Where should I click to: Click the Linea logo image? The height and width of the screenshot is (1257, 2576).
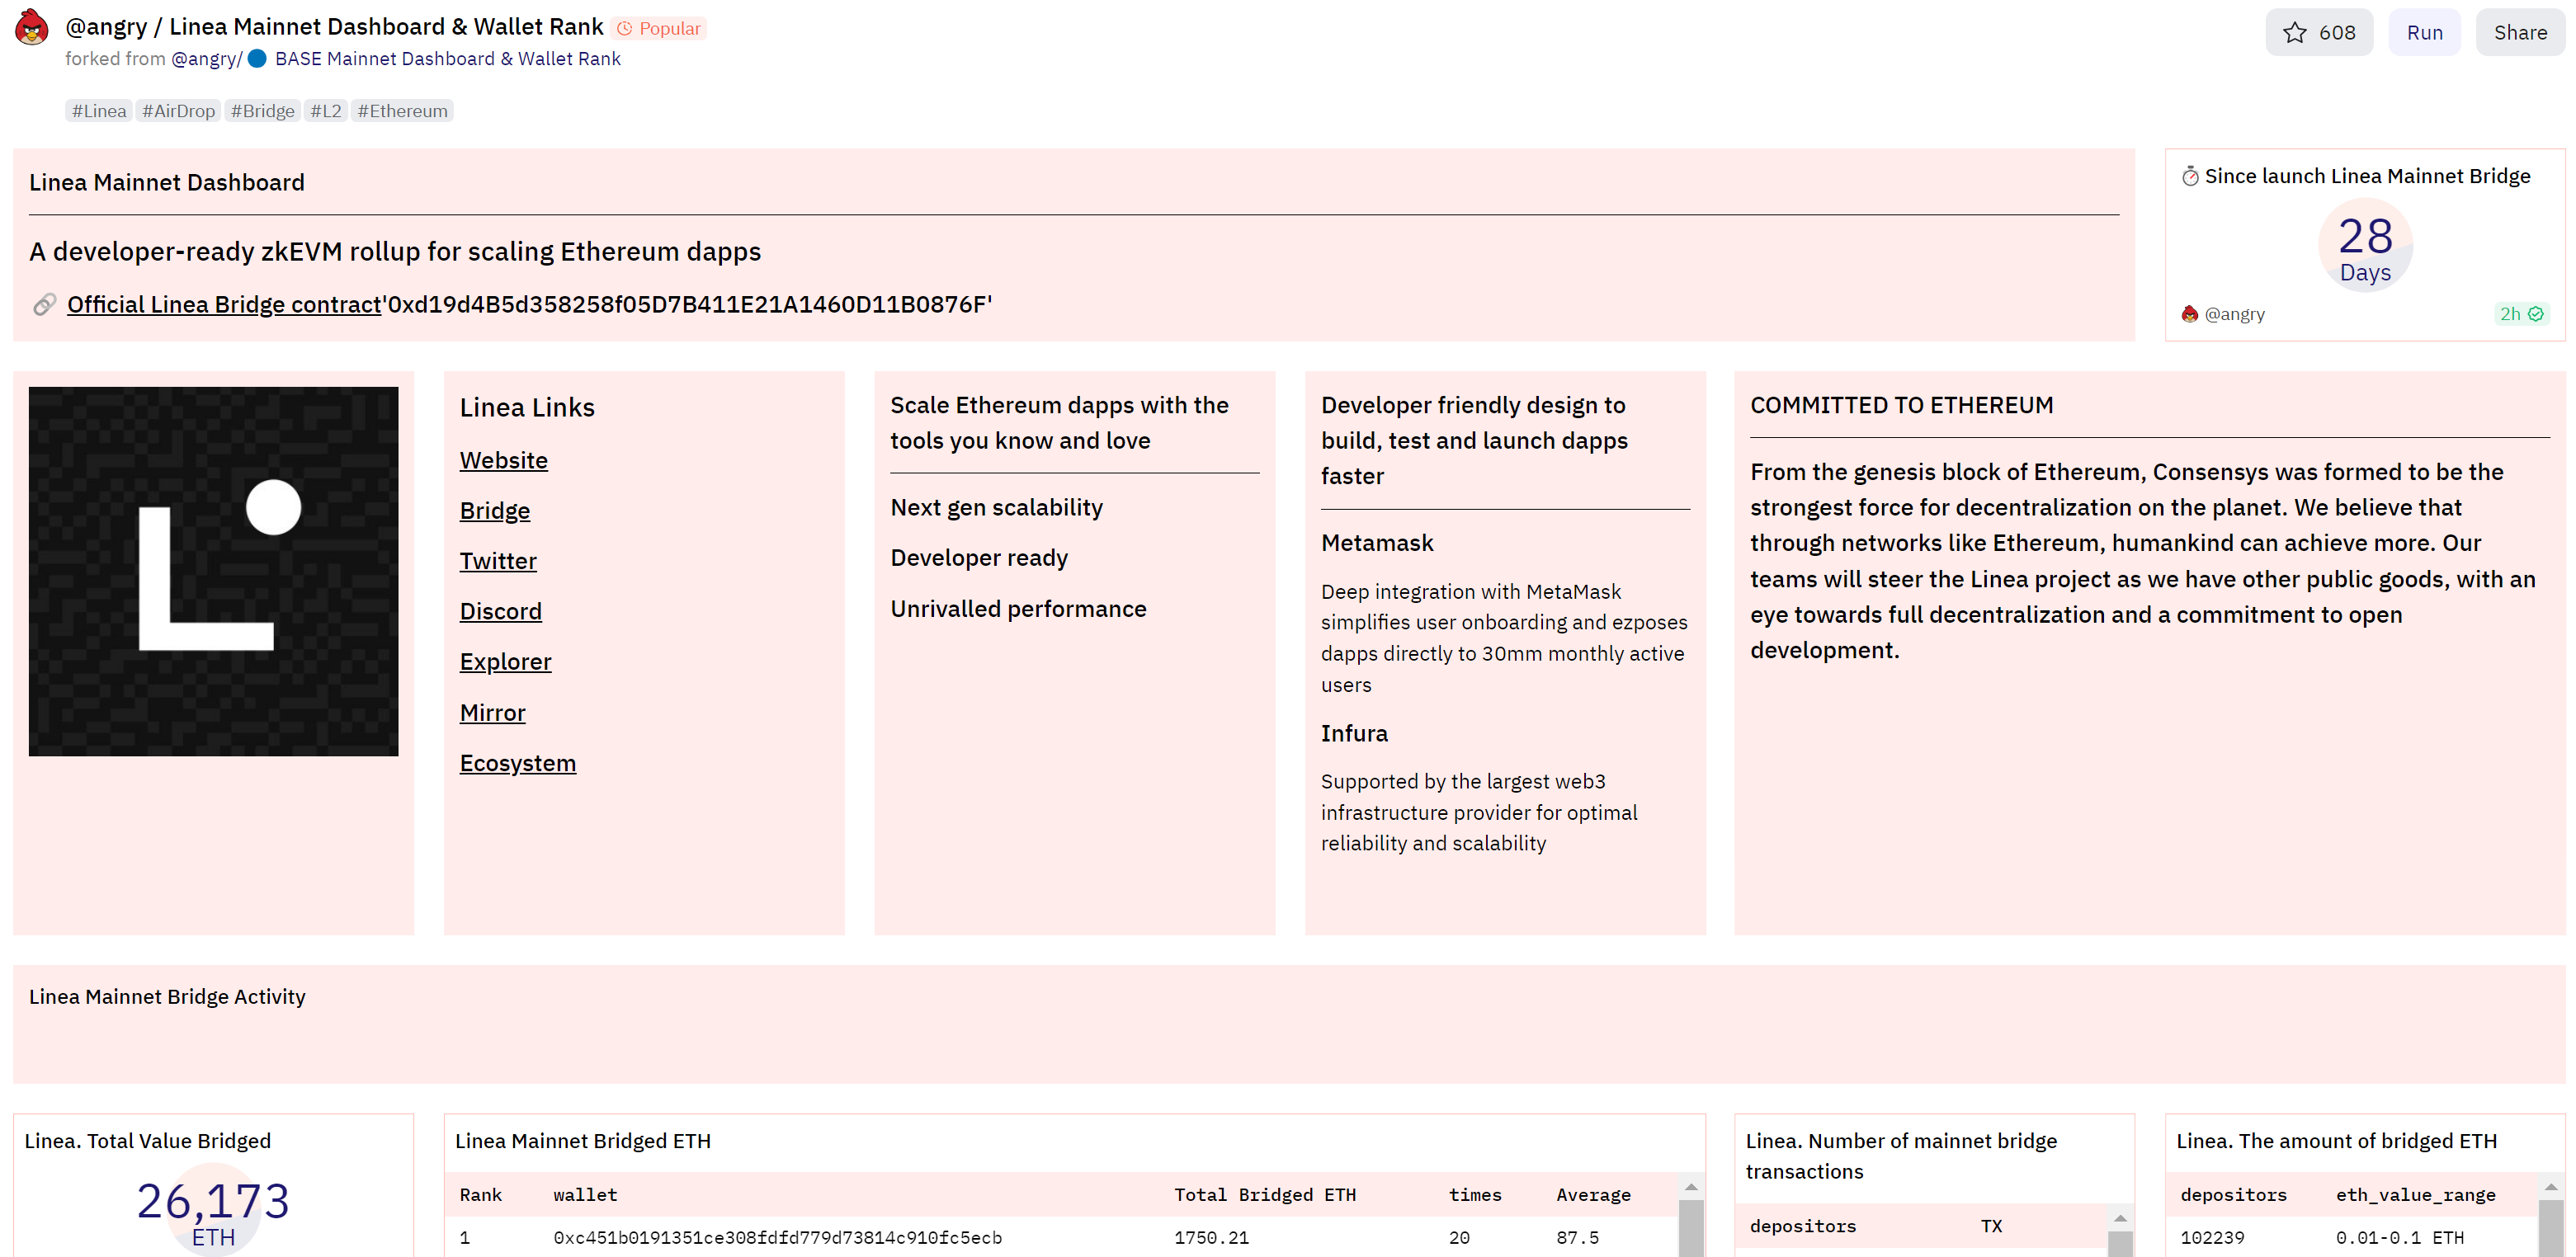213,571
